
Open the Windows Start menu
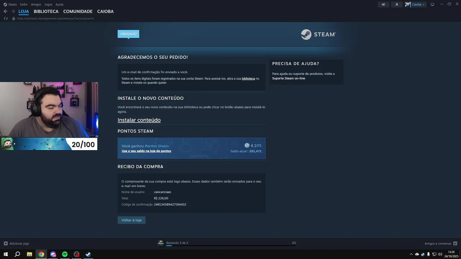pyautogui.click(x=6, y=254)
